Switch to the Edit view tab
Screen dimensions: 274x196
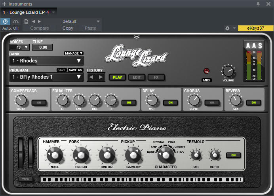[x=137, y=77]
